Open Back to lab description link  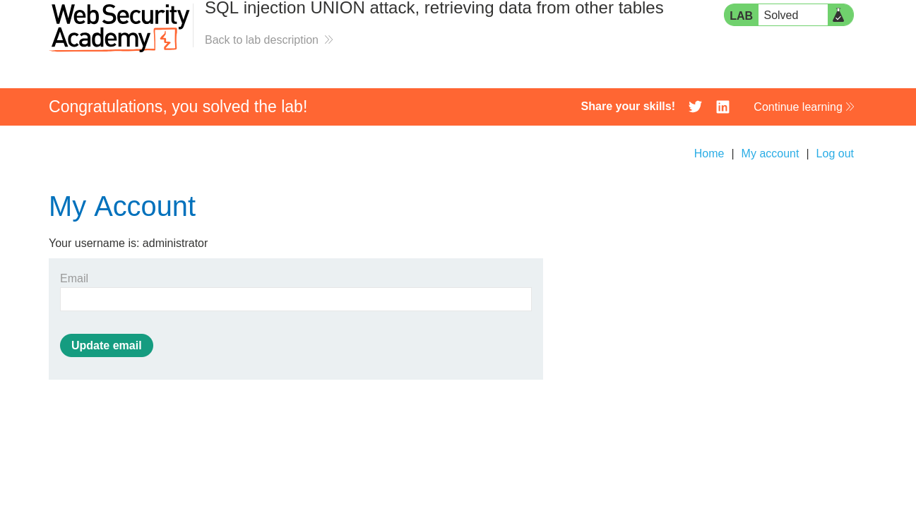tap(261, 40)
